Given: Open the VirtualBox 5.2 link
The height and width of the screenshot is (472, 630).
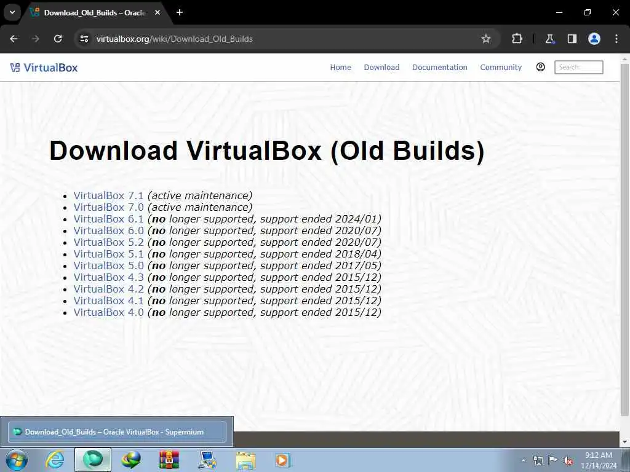Looking at the screenshot, I should click(x=108, y=242).
